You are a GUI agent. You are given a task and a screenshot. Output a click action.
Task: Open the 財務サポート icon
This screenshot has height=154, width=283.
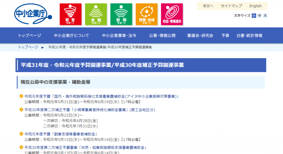point(121,14)
